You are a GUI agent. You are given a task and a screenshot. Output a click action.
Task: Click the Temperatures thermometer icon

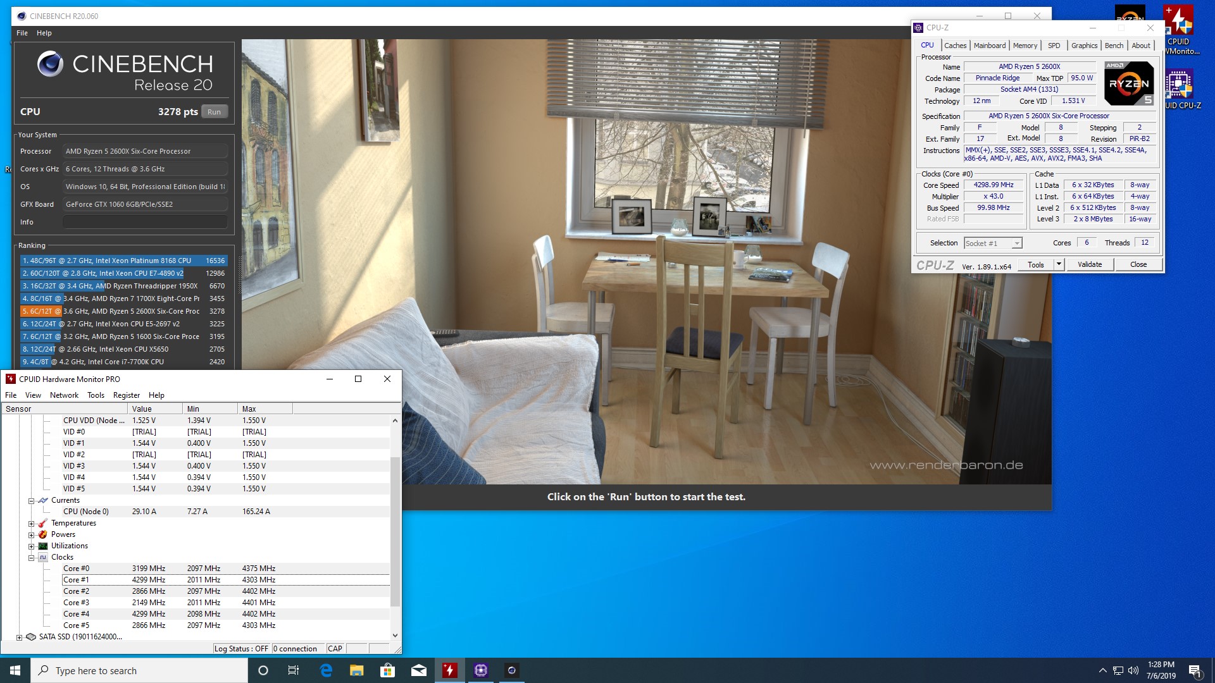point(43,523)
